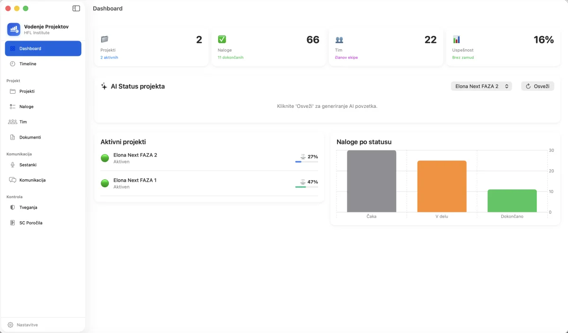Click the Dashboard grid icon in sidebar

[12, 49]
